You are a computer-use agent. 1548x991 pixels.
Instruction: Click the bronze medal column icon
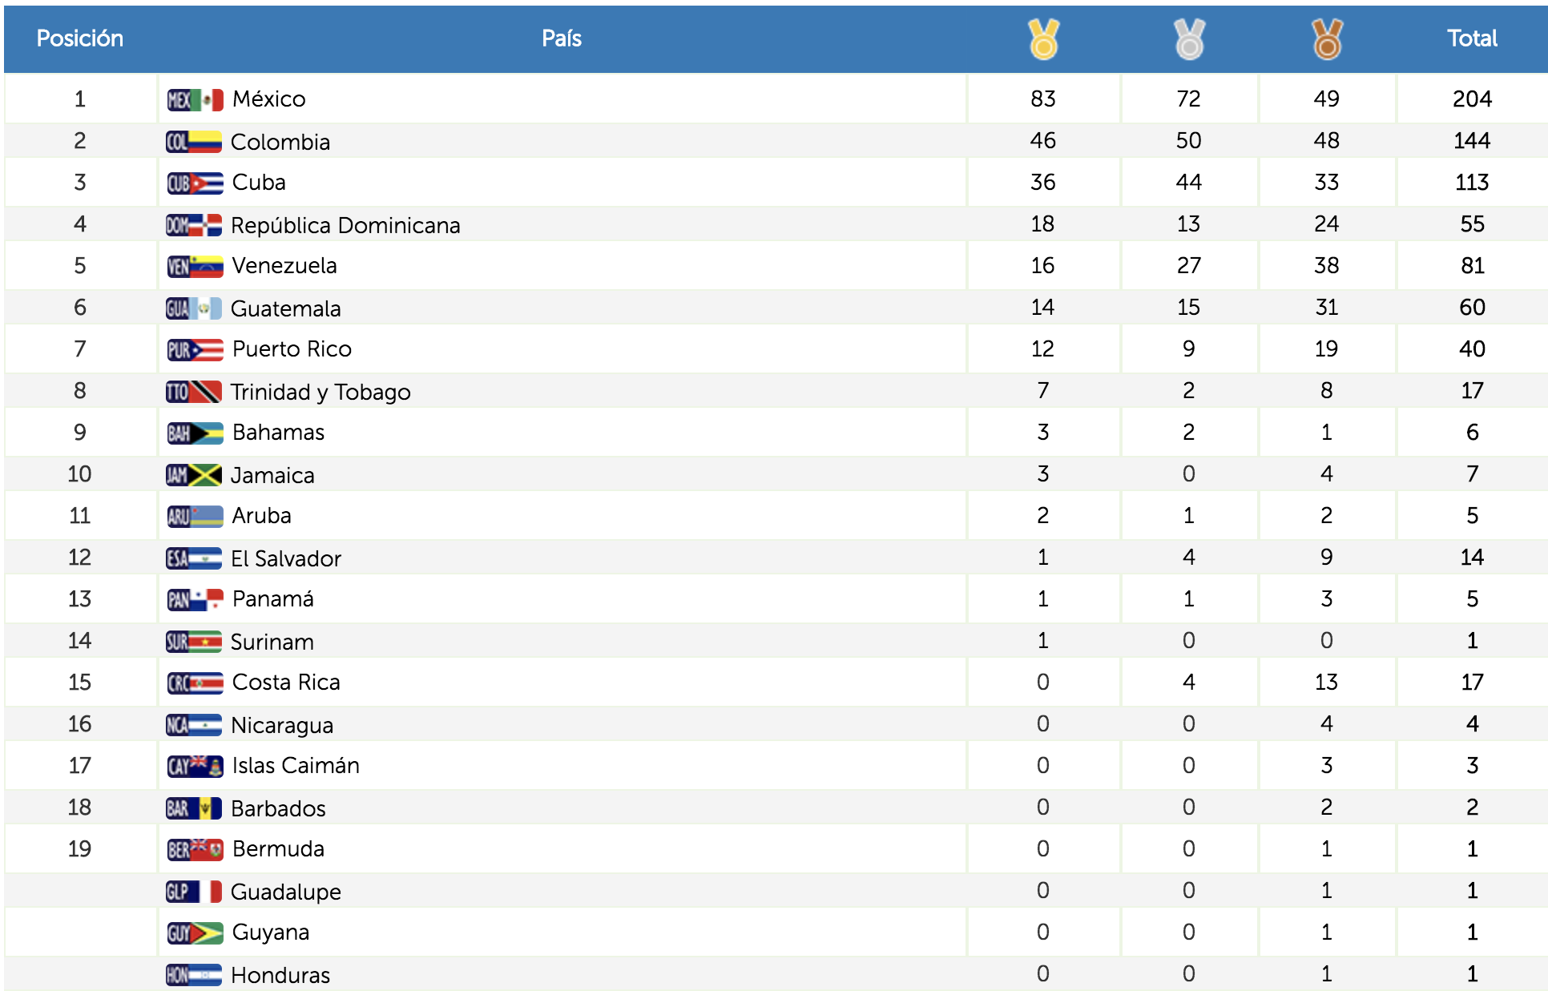point(1327,39)
